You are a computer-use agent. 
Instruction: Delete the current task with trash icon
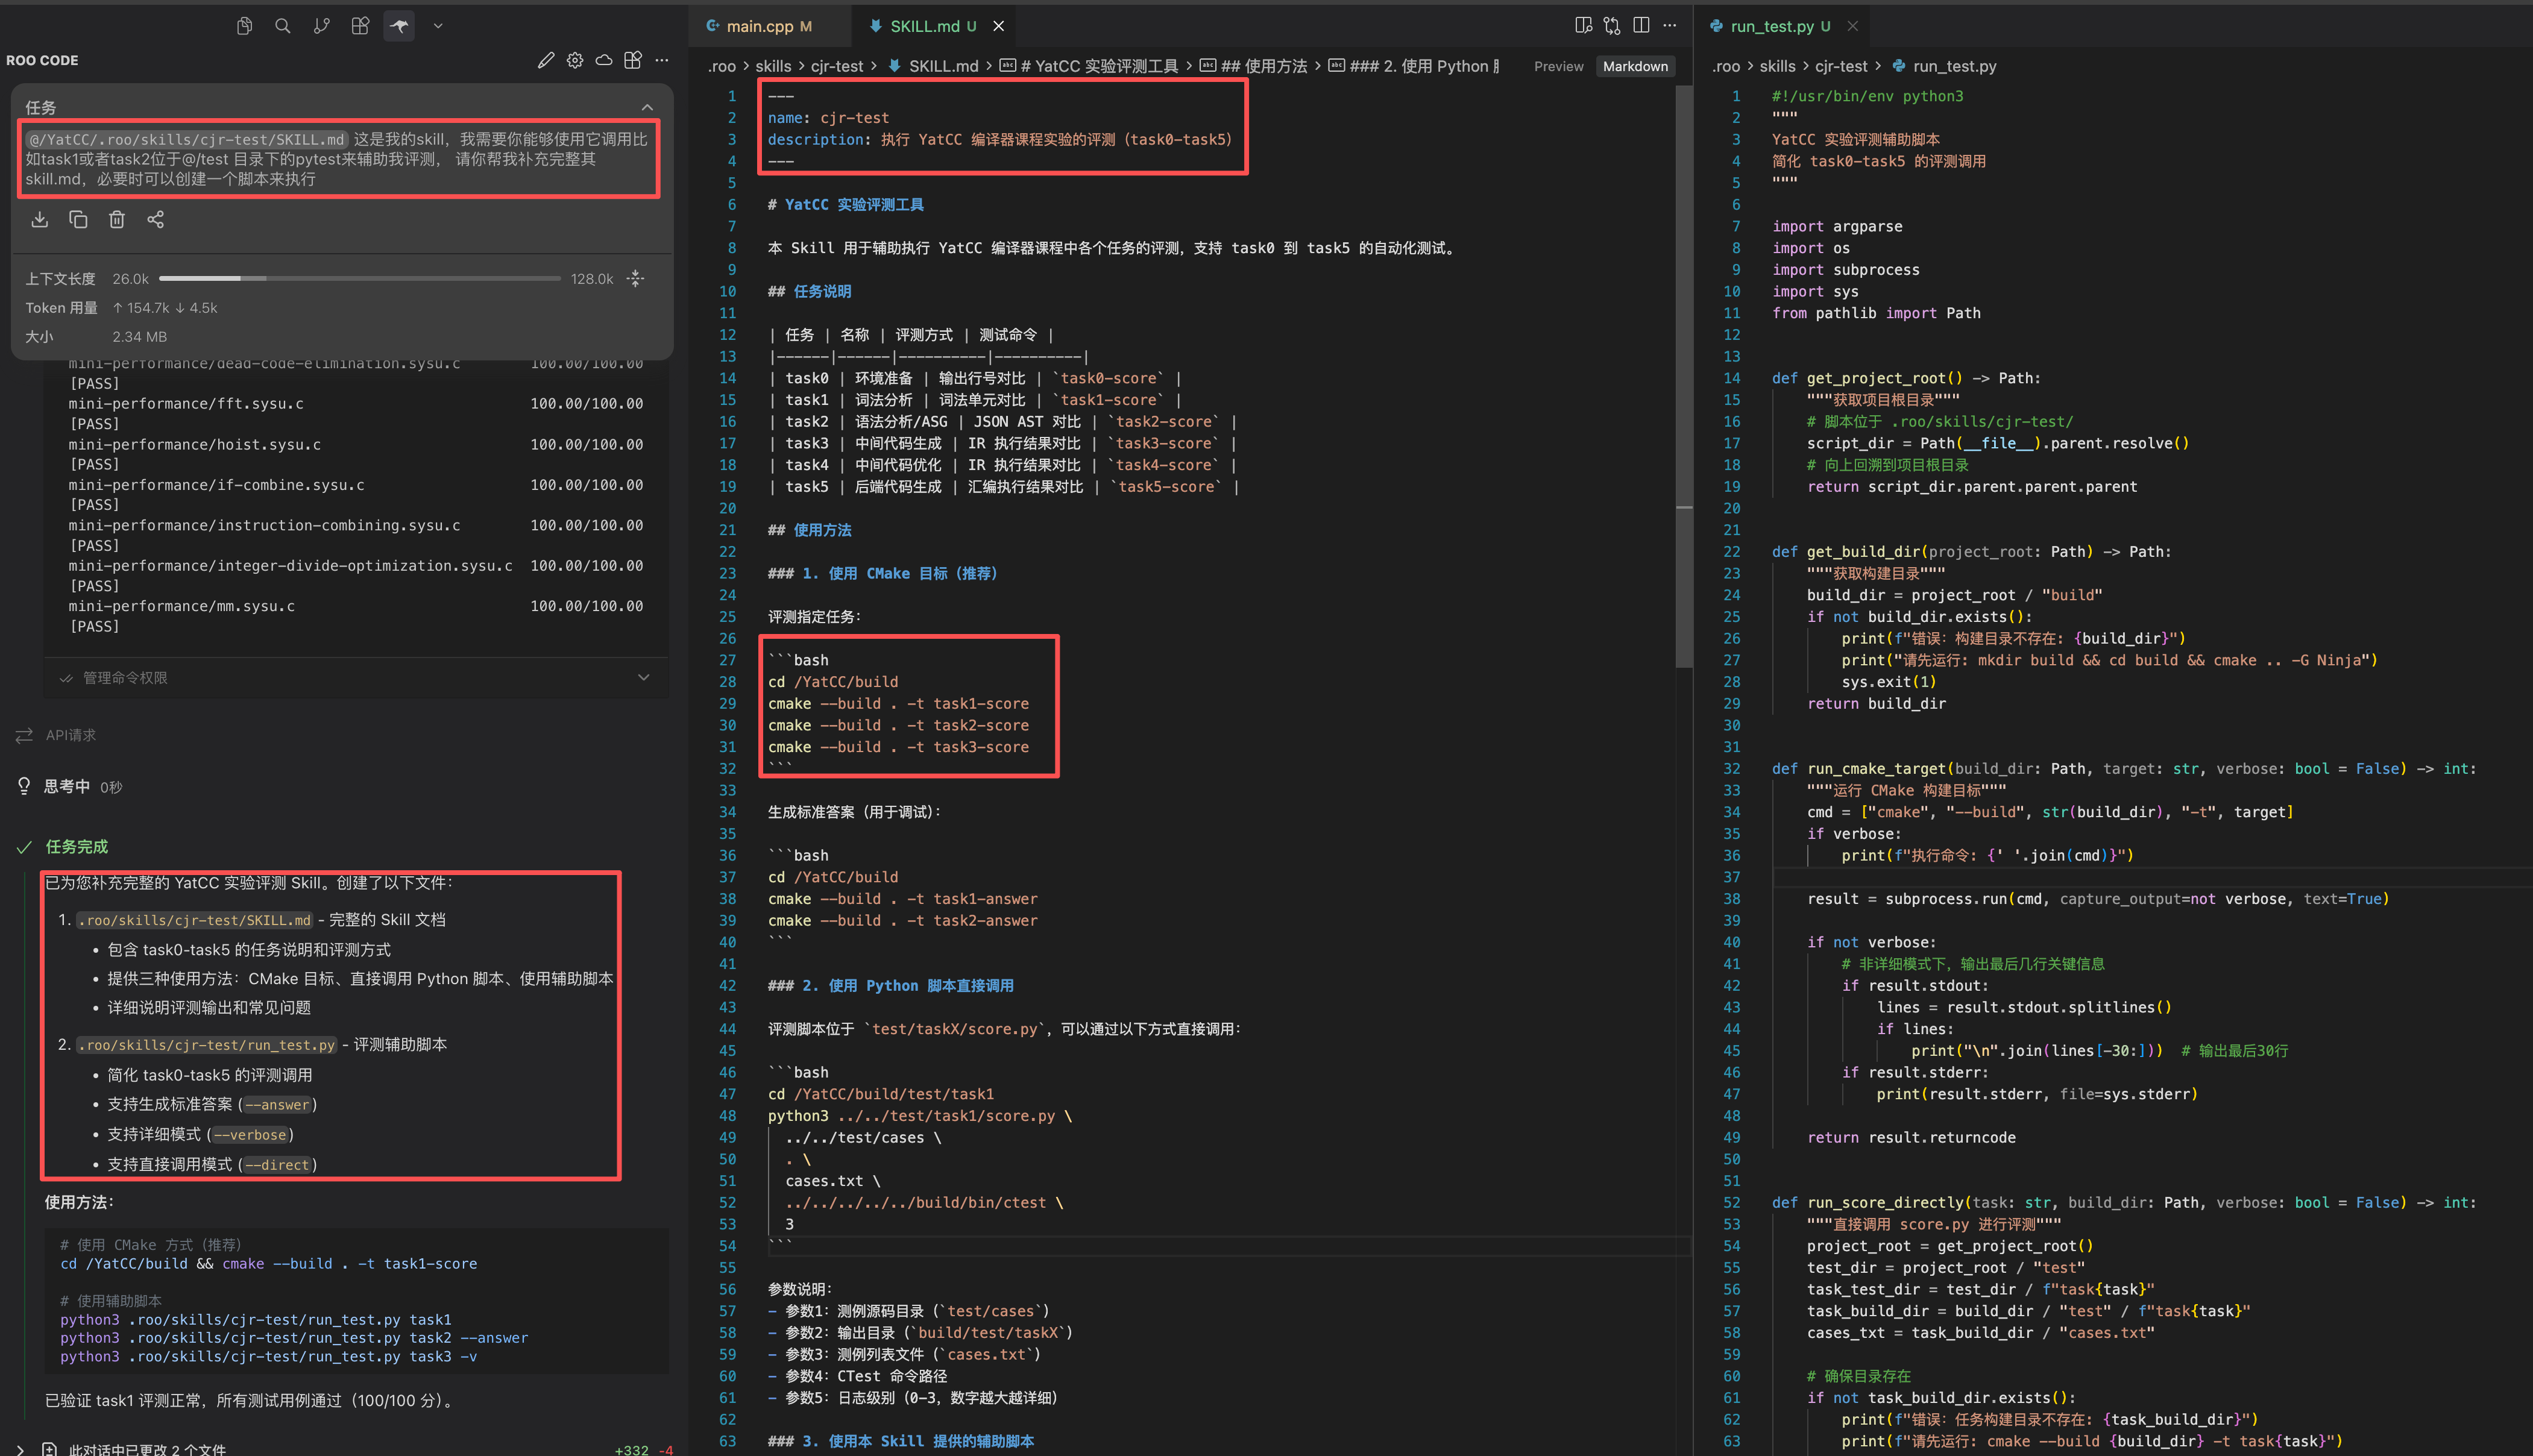pyautogui.click(x=117, y=220)
